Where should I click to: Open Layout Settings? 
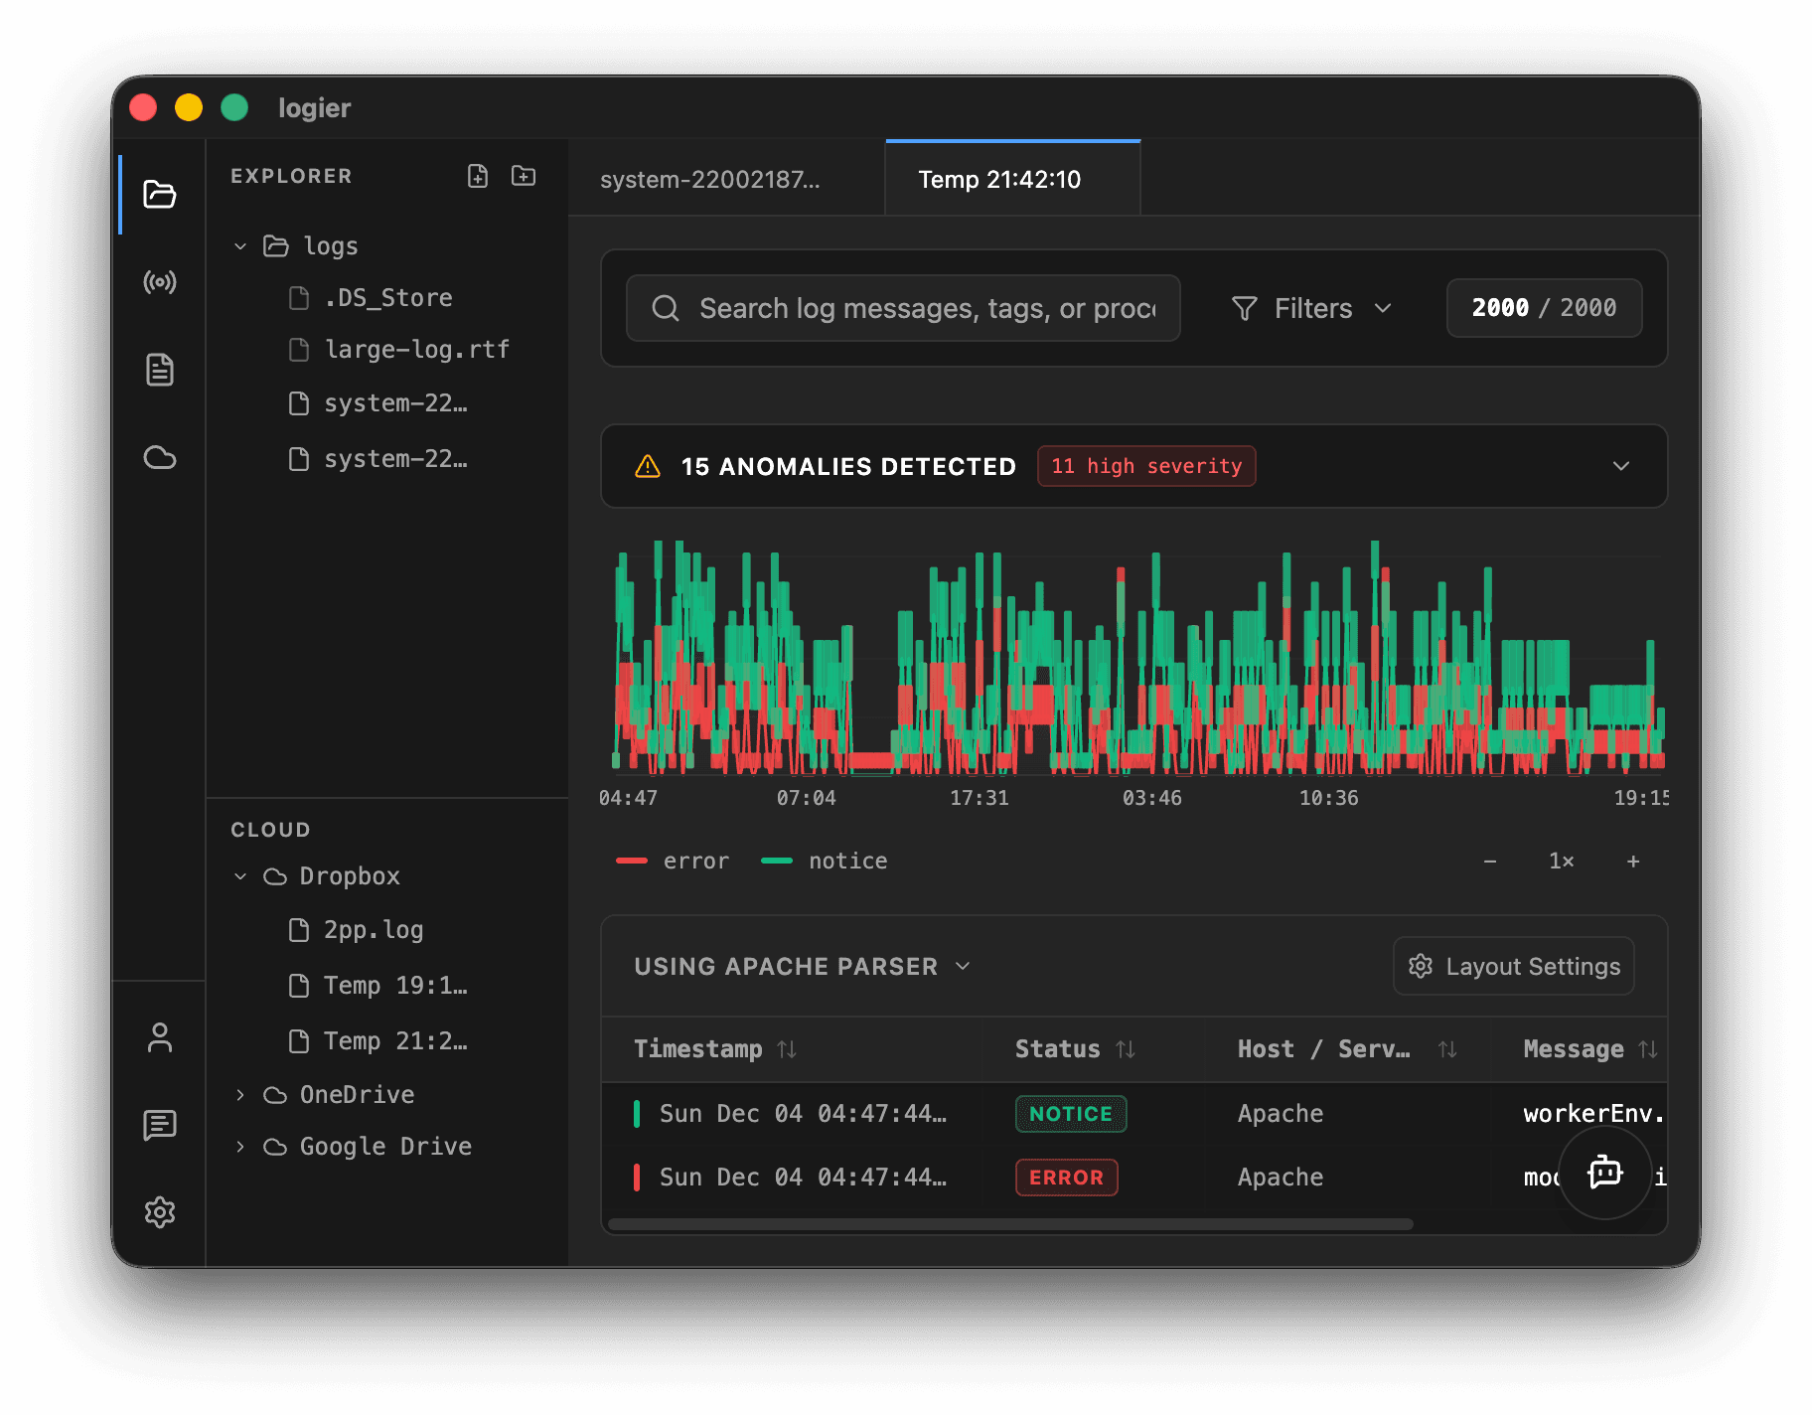pos(1514,967)
